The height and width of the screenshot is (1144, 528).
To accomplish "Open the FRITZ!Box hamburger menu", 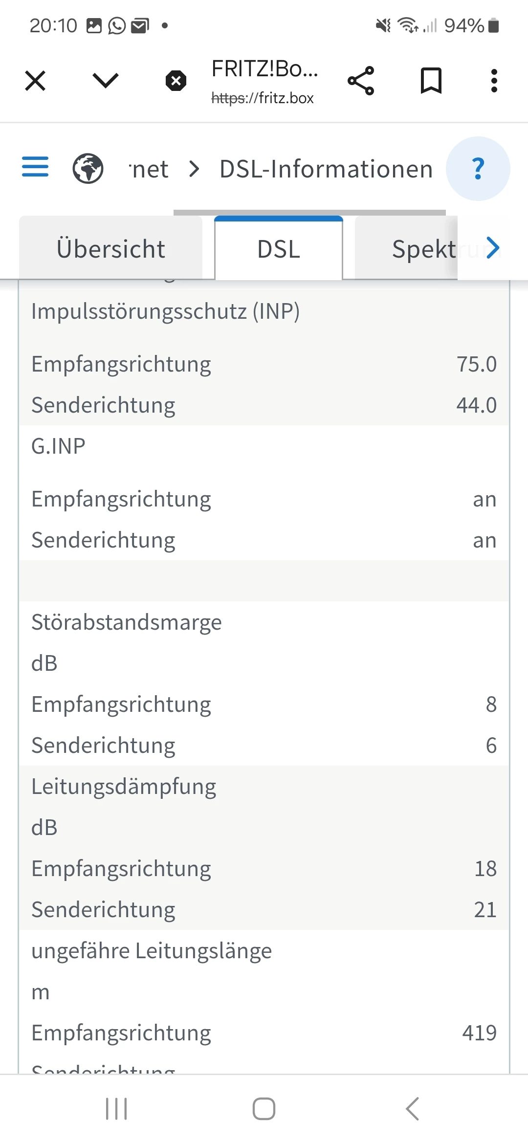I will (x=35, y=167).
